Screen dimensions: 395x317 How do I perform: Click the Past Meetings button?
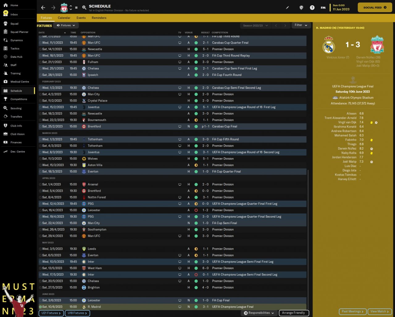[x=353, y=311]
